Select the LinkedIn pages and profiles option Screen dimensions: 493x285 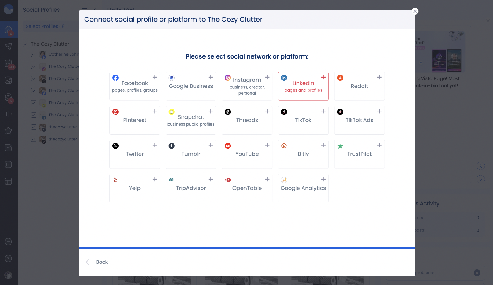303,86
